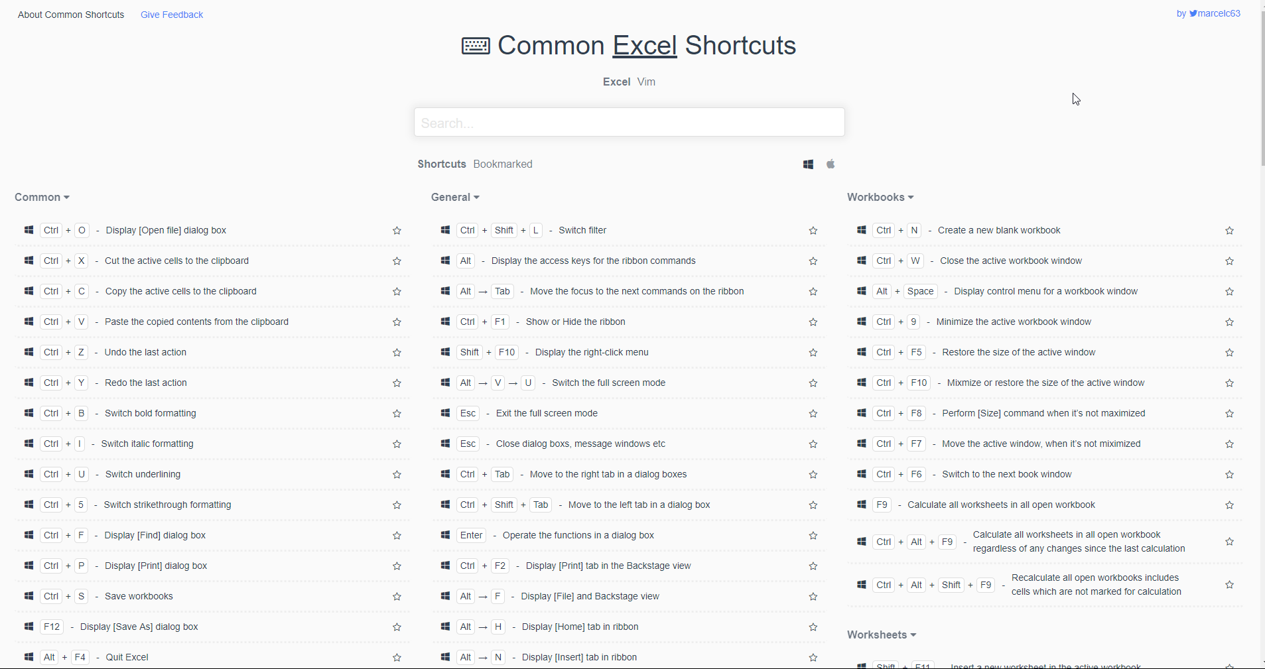Bookmark the Display [Find] dialog box shortcut

coord(397,536)
